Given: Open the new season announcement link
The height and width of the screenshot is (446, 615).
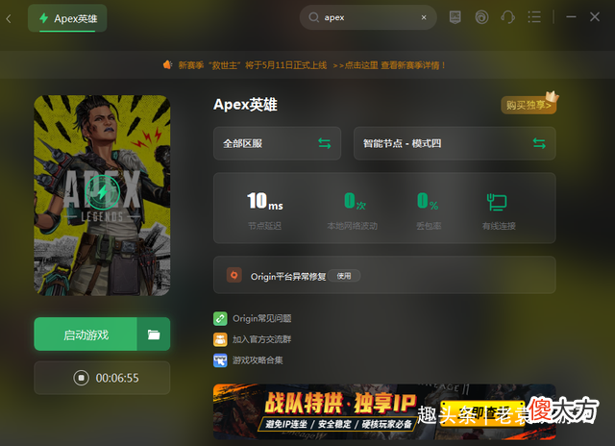Looking at the screenshot, I should click(x=311, y=65).
